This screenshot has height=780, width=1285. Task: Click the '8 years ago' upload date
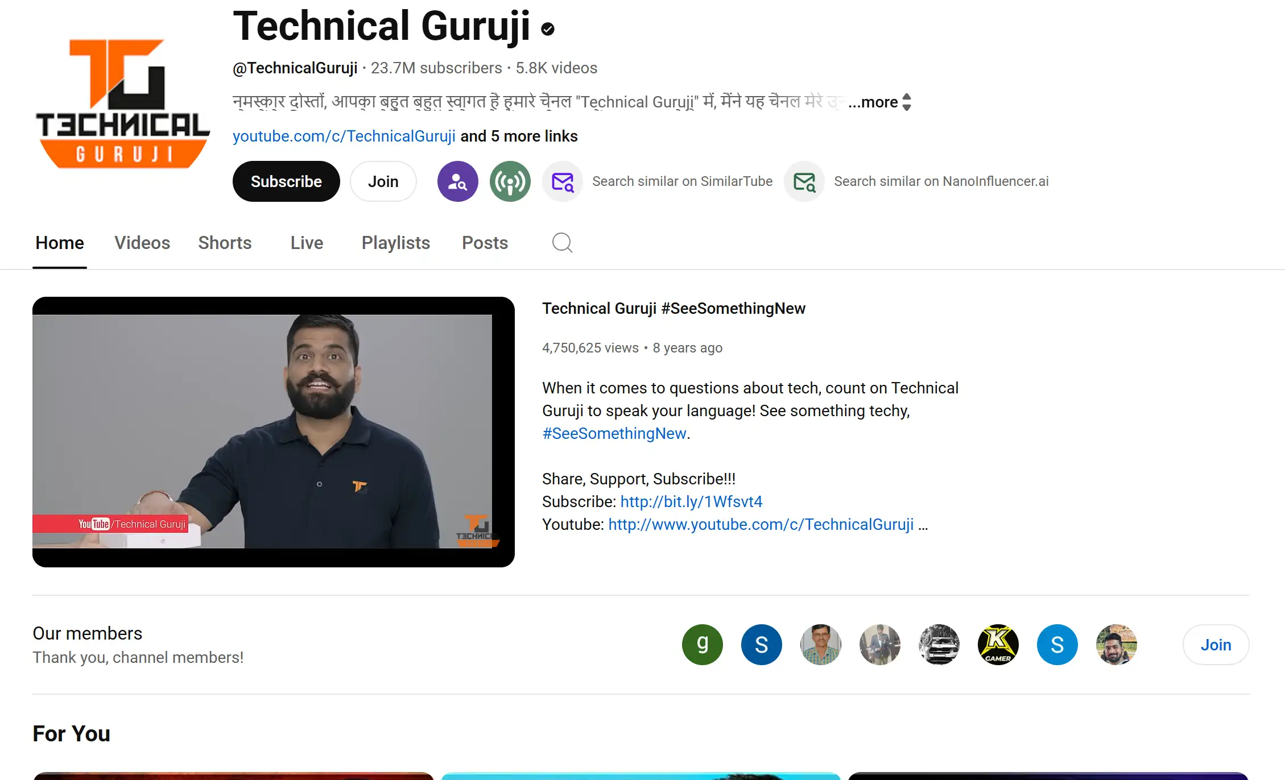(x=688, y=348)
